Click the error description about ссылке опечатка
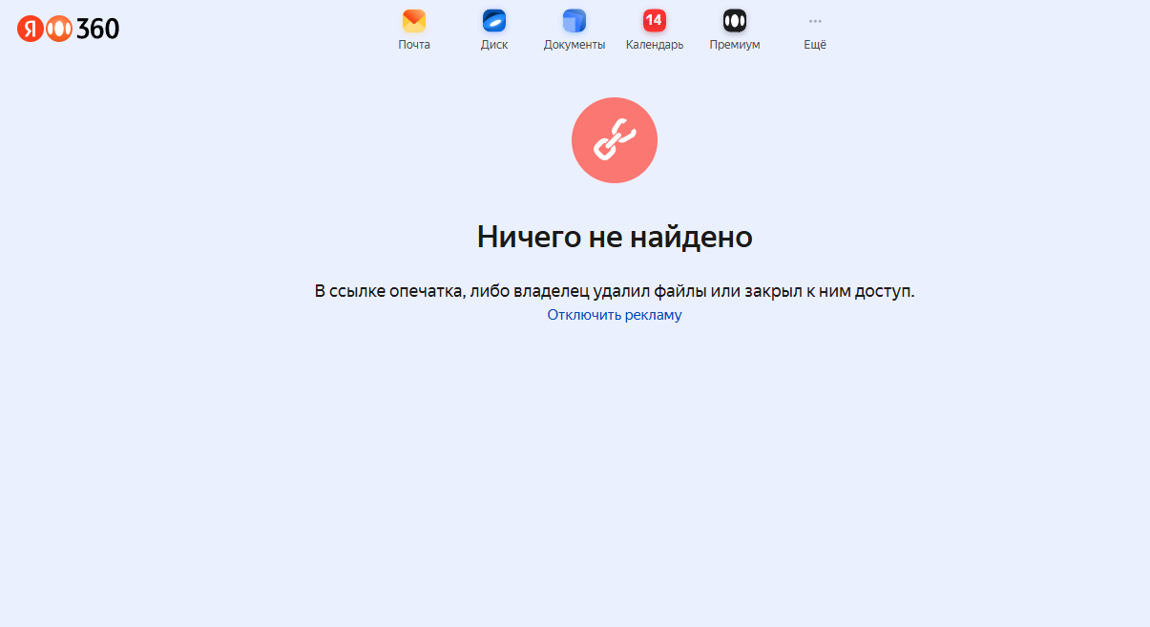Viewport: 1150px width, 627px height. coord(615,291)
